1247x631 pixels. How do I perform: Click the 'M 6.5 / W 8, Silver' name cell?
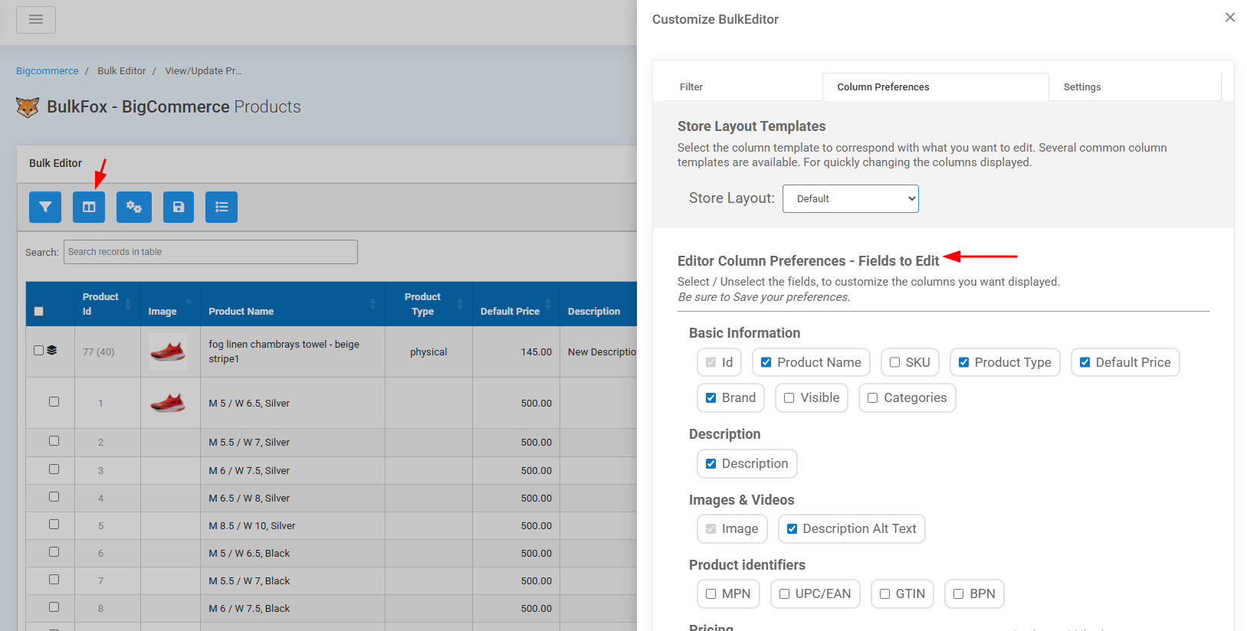(x=293, y=498)
